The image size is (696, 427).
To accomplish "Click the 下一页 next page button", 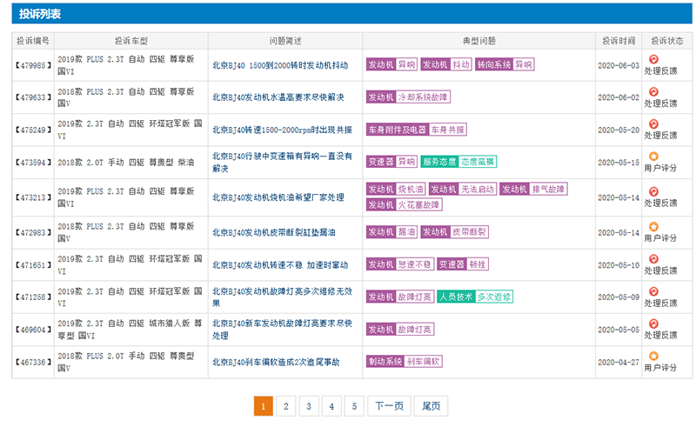I will 388,406.
